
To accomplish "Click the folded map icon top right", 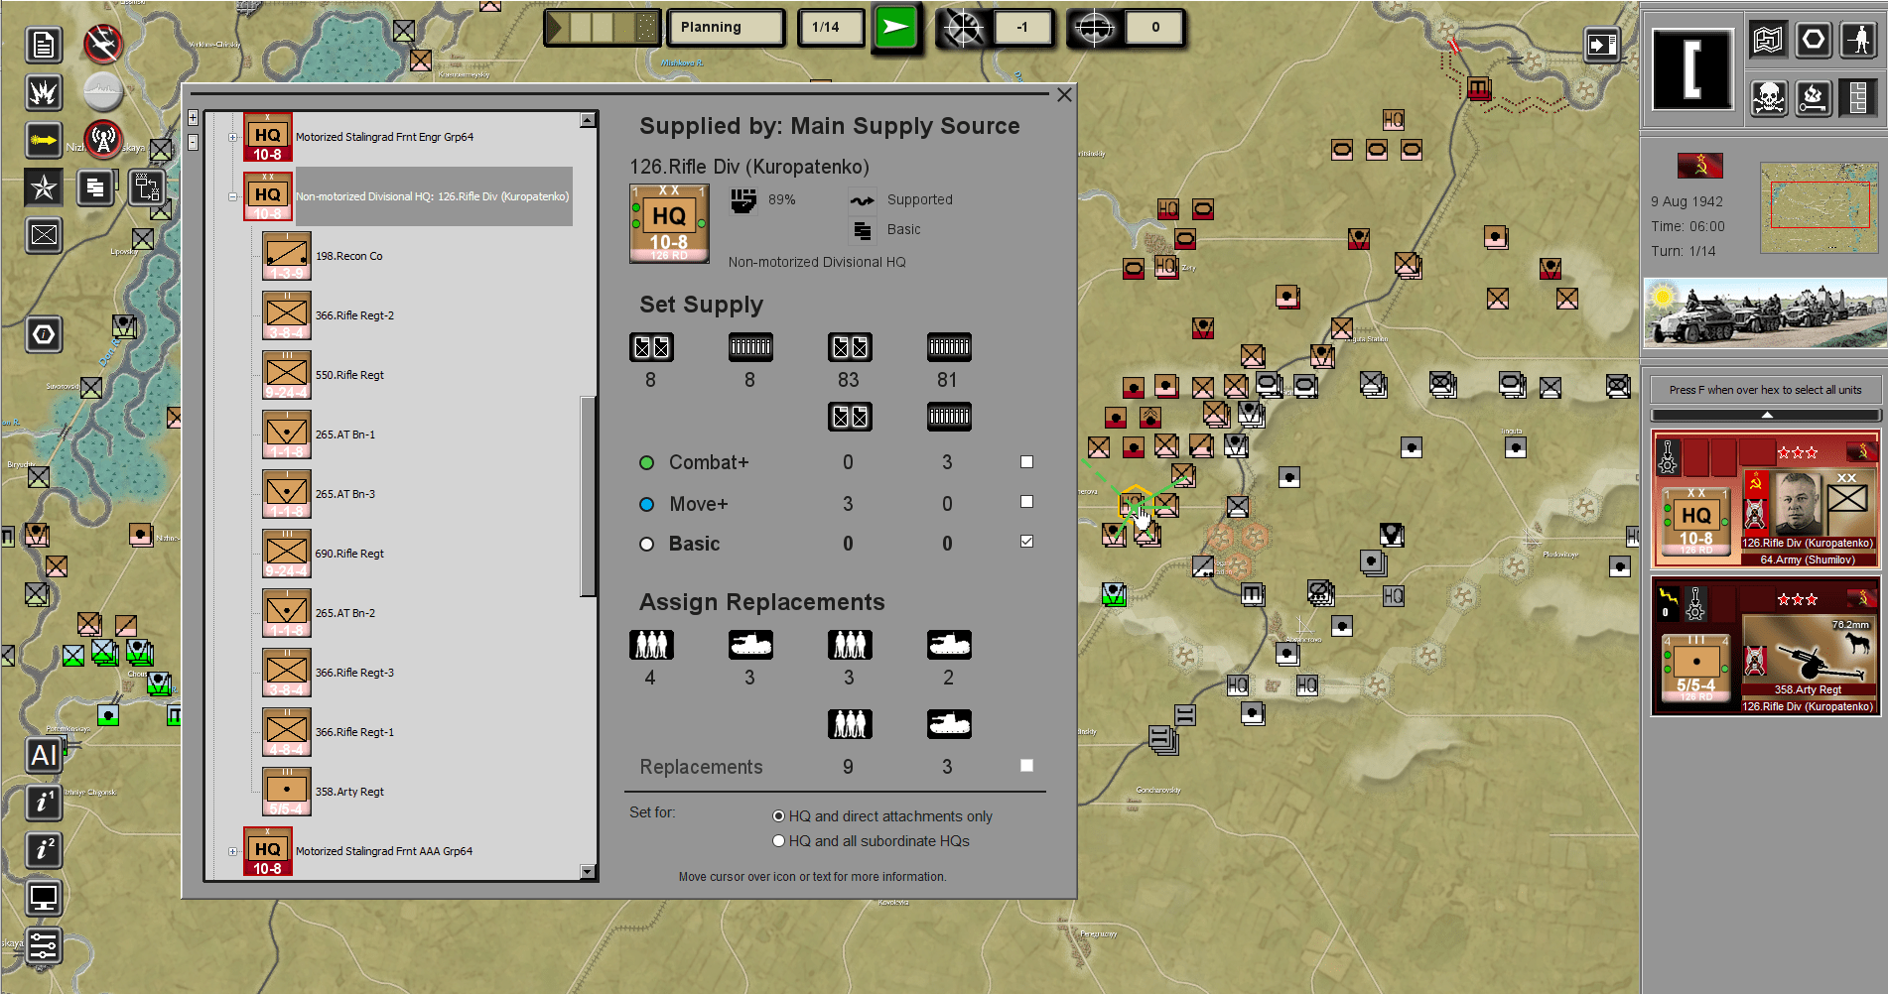I will [x=1768, y=41].
